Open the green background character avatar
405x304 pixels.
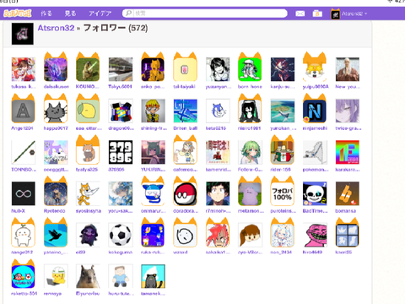(x=250, y=69)
